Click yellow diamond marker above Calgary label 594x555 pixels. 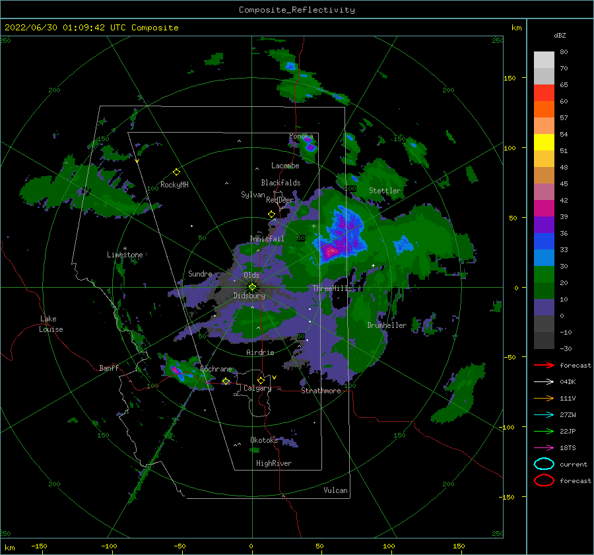click(x=261, y=380)
